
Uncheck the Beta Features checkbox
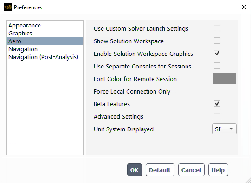tap(217, 103)
